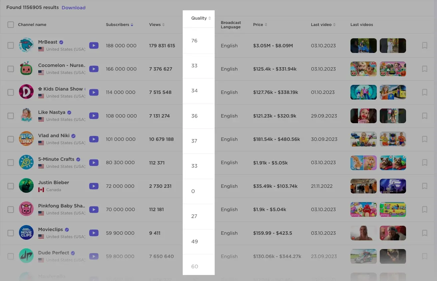
Task: Select the Kids Diana Show checkbox
Action: point(11,92)
